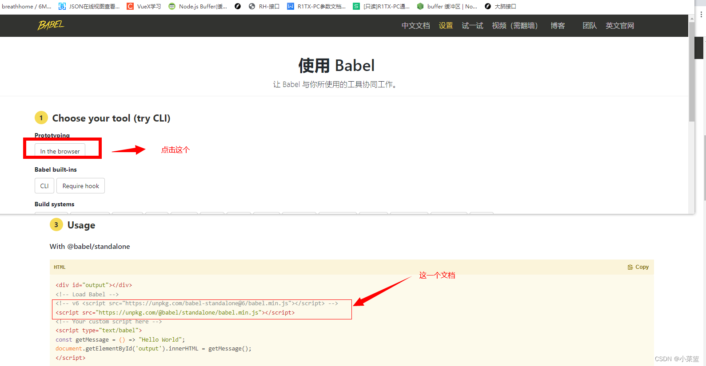This screenshot has height=366, width=706.
Task: Open 英文官网 in nav bar
Action: 620,26
